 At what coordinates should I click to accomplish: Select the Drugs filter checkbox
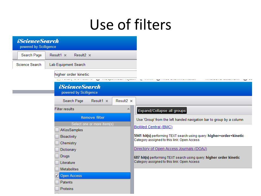click(x=57, y=156)
